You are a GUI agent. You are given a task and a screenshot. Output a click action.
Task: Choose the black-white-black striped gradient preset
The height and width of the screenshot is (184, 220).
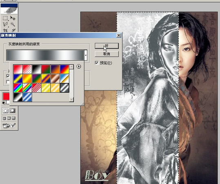(18, 97)
